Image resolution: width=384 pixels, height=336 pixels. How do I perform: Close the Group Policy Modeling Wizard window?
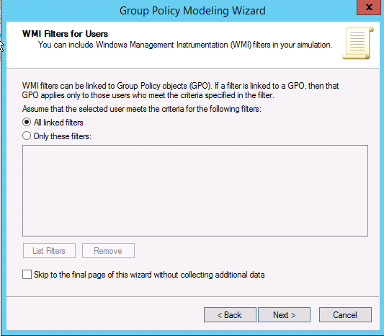click(369, 7)
